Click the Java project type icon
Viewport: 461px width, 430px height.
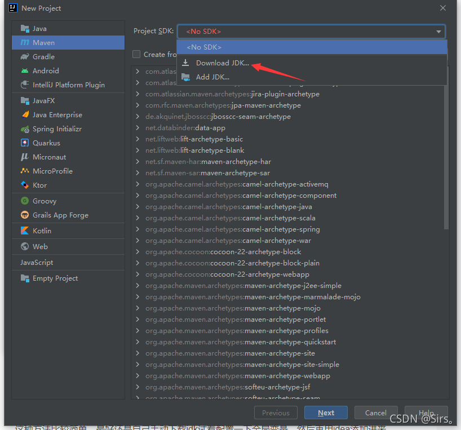25,29
